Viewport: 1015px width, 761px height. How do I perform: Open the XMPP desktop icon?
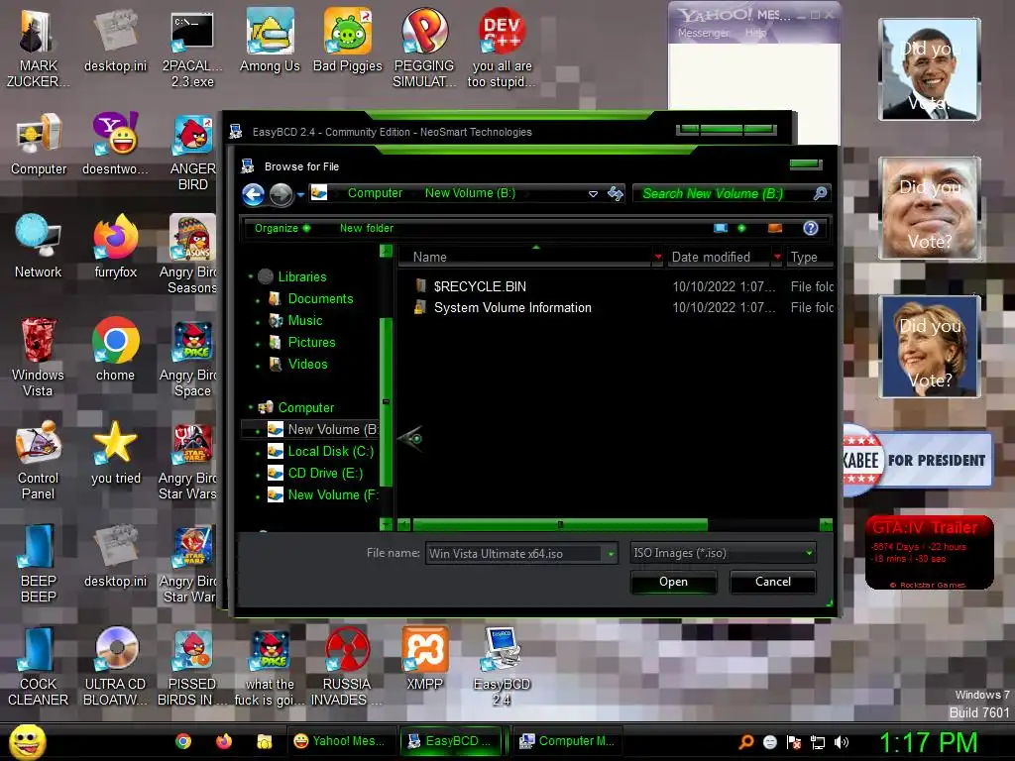tap(424, 658)
